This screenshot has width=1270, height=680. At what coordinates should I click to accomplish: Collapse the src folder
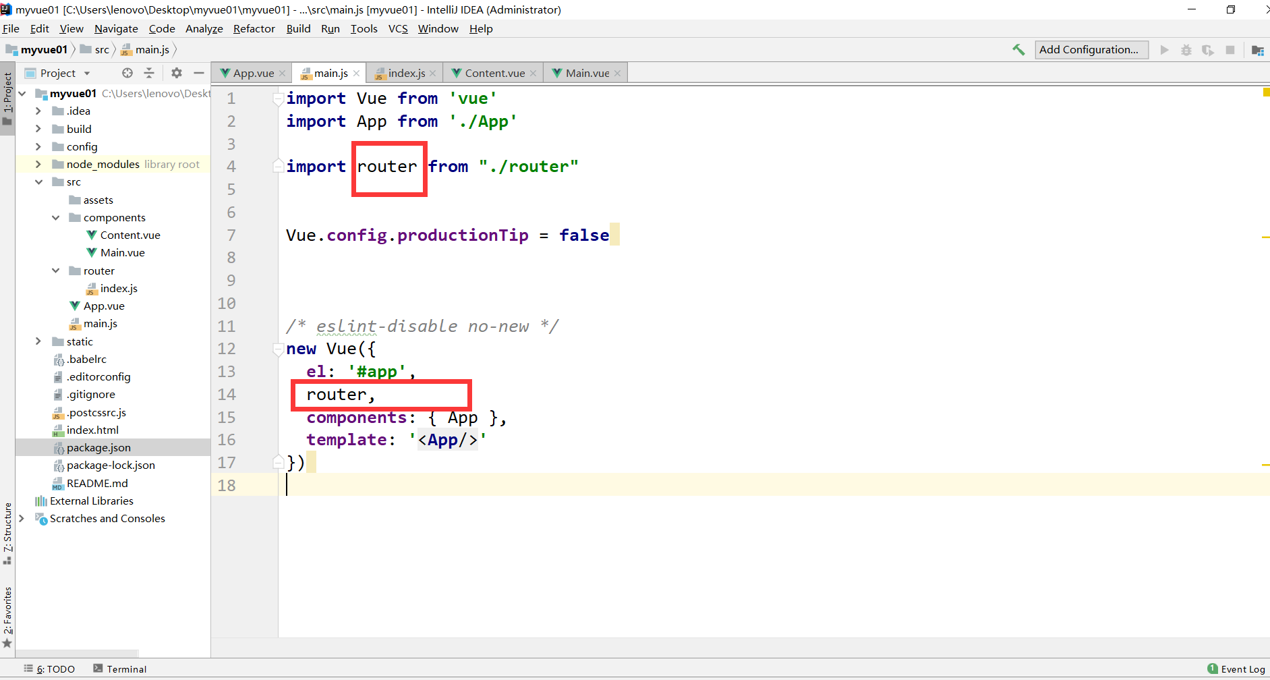pyautogui.click(x=38, y=182)
